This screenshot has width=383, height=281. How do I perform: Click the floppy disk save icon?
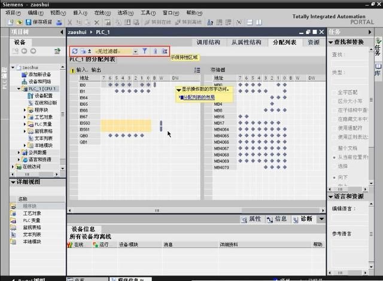pos(28,23)
